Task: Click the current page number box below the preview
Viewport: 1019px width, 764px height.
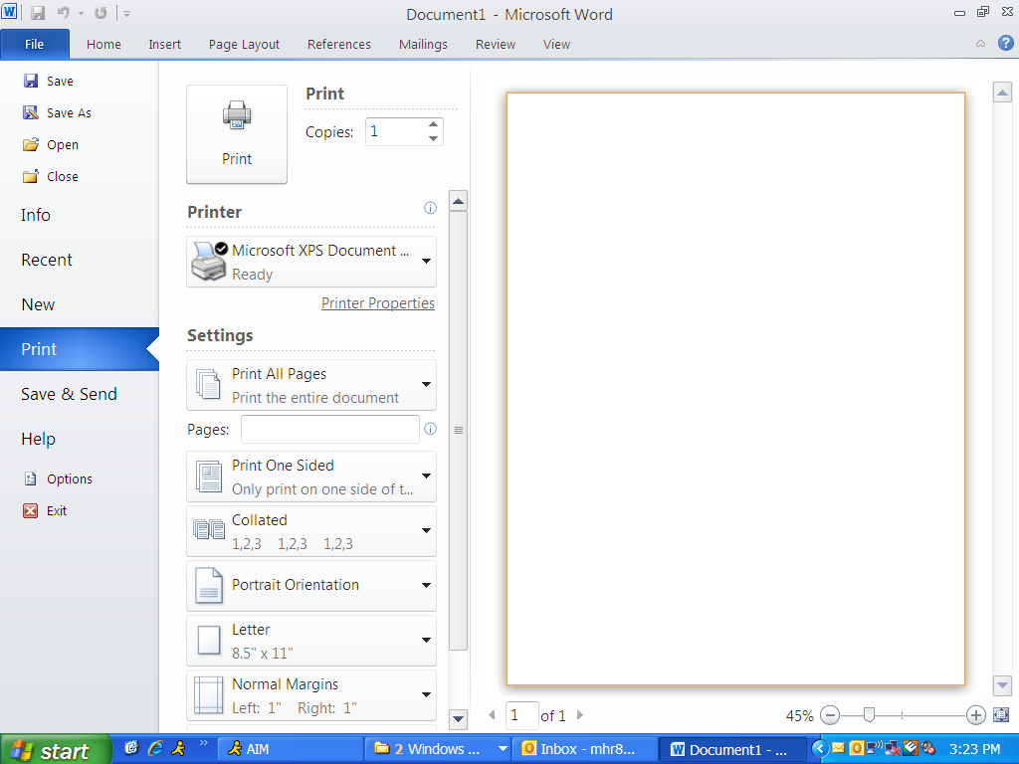Action: [521, 715]
